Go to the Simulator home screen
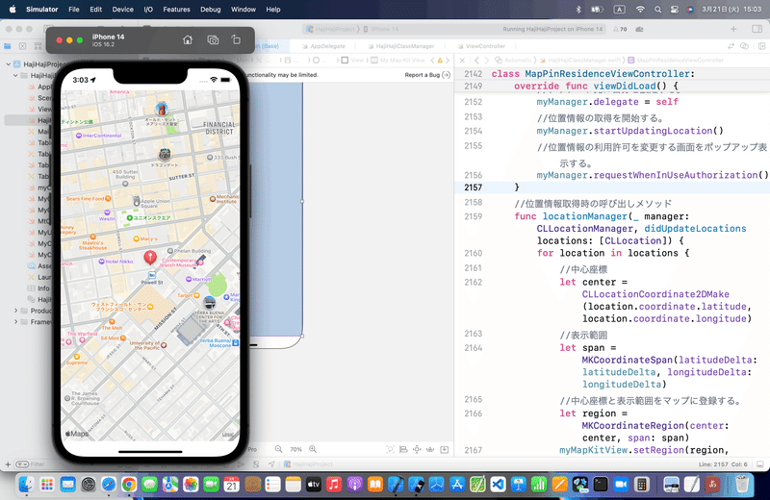 coord(188,40)
